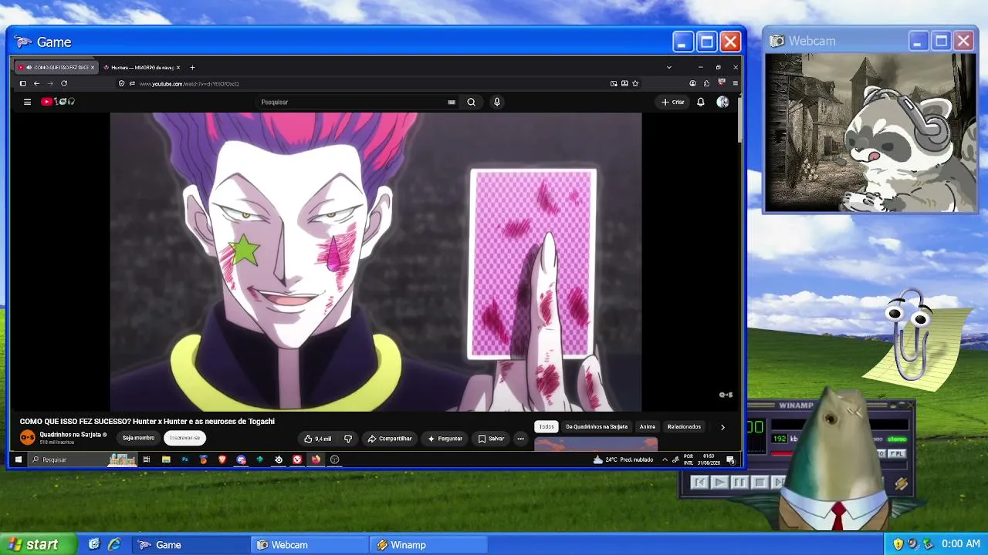This screenshot has width=988, height=555.
Task: Subscribe with the Inscrever-se button
Action: (184, 438)
